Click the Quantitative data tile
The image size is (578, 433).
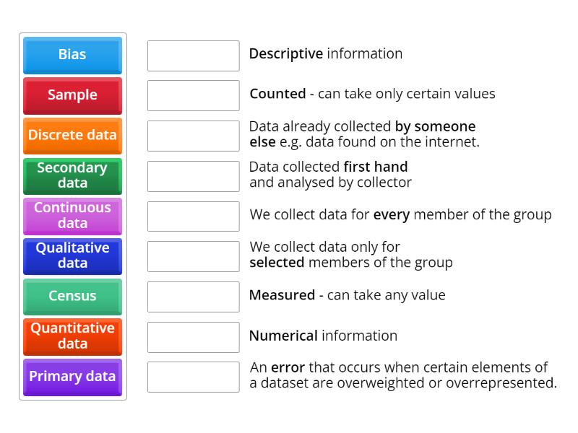click(x=72, y=336)
